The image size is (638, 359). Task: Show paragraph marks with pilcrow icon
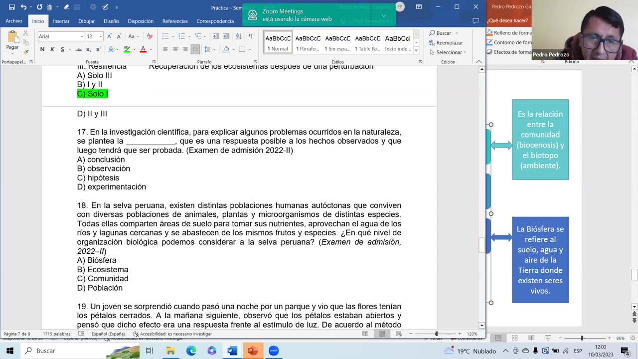(x=250, y=36)
